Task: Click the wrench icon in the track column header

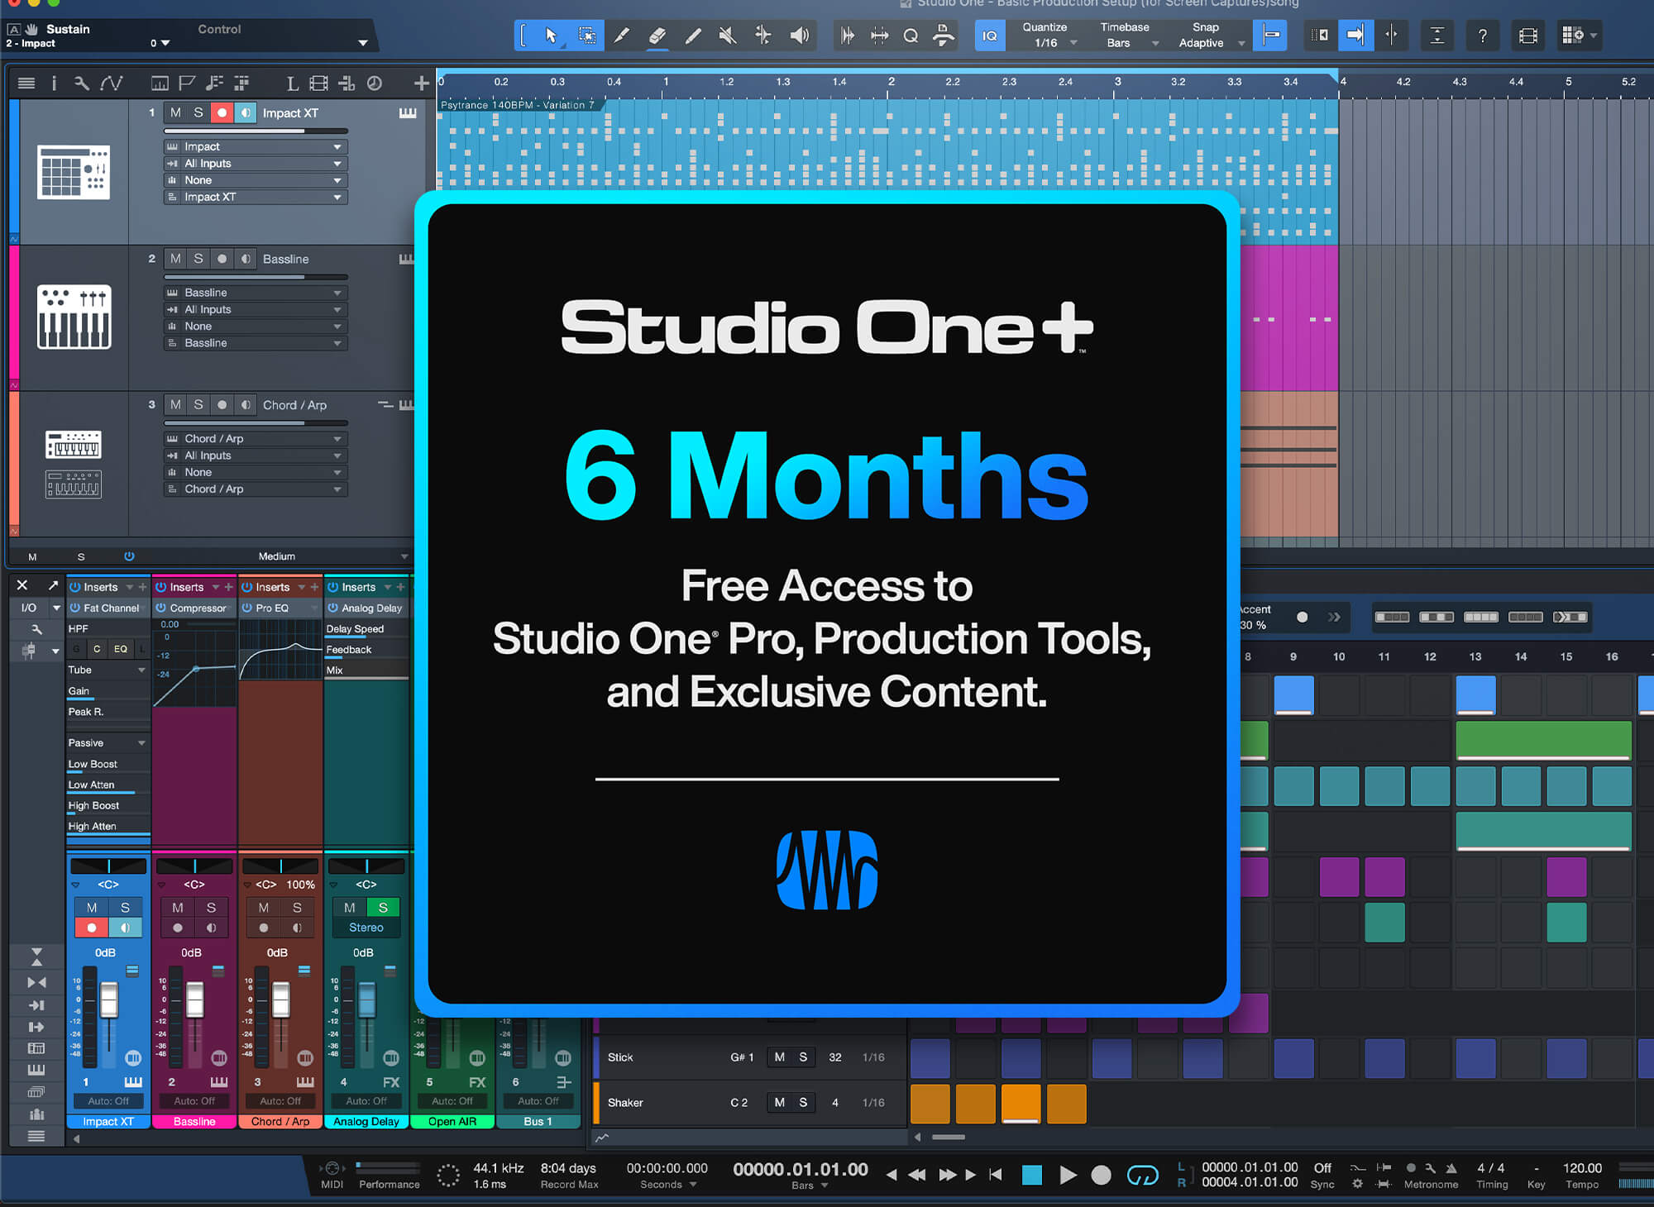Action: [x=80, y=83]
